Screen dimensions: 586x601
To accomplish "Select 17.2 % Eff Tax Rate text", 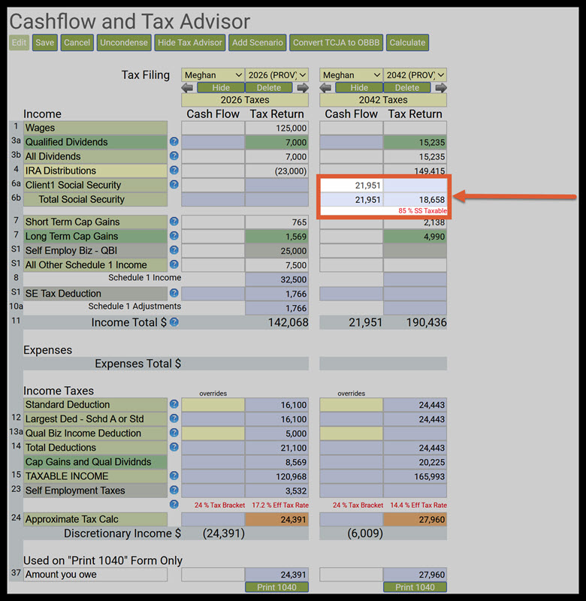I will pyautogui.click(x=279, y=505).
